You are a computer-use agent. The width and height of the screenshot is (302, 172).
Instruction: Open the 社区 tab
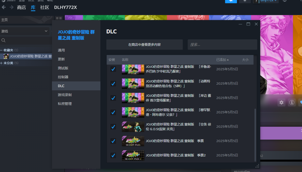[45, 7]
